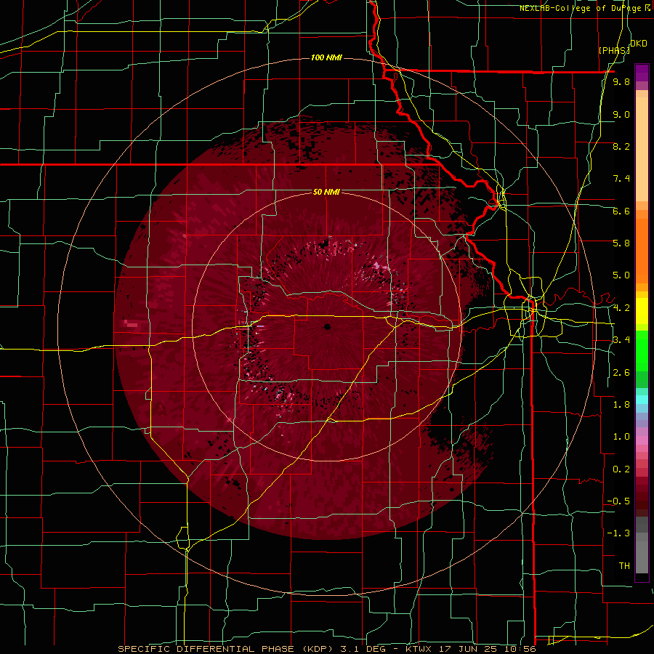Click the [PHAS] label above the color scale
The image size is (654, 654).
614,50
